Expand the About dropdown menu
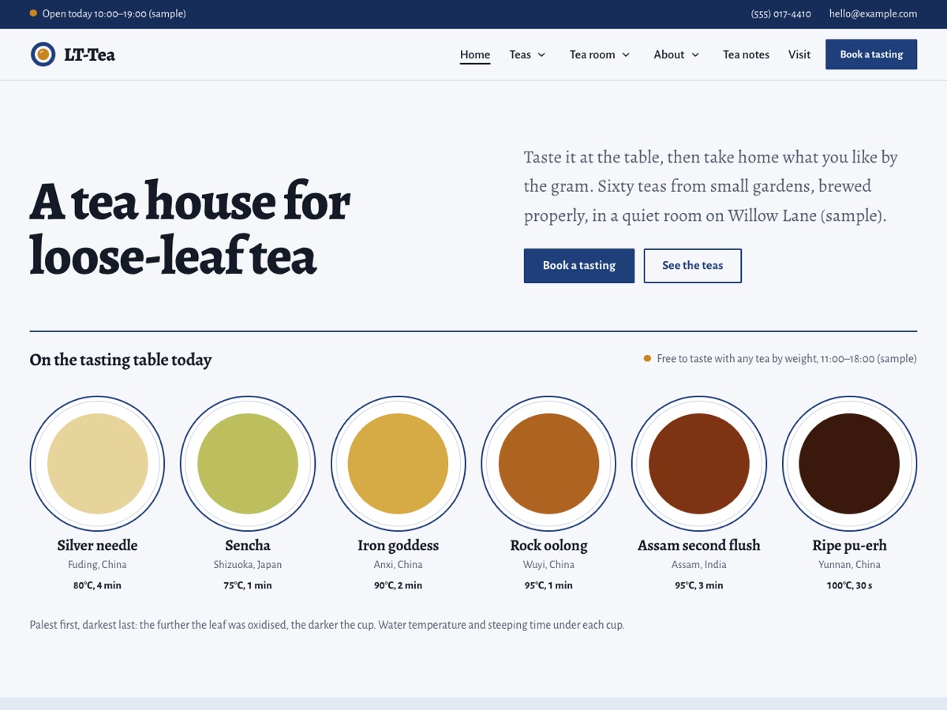947x710 pixels. tap(676, 54)
